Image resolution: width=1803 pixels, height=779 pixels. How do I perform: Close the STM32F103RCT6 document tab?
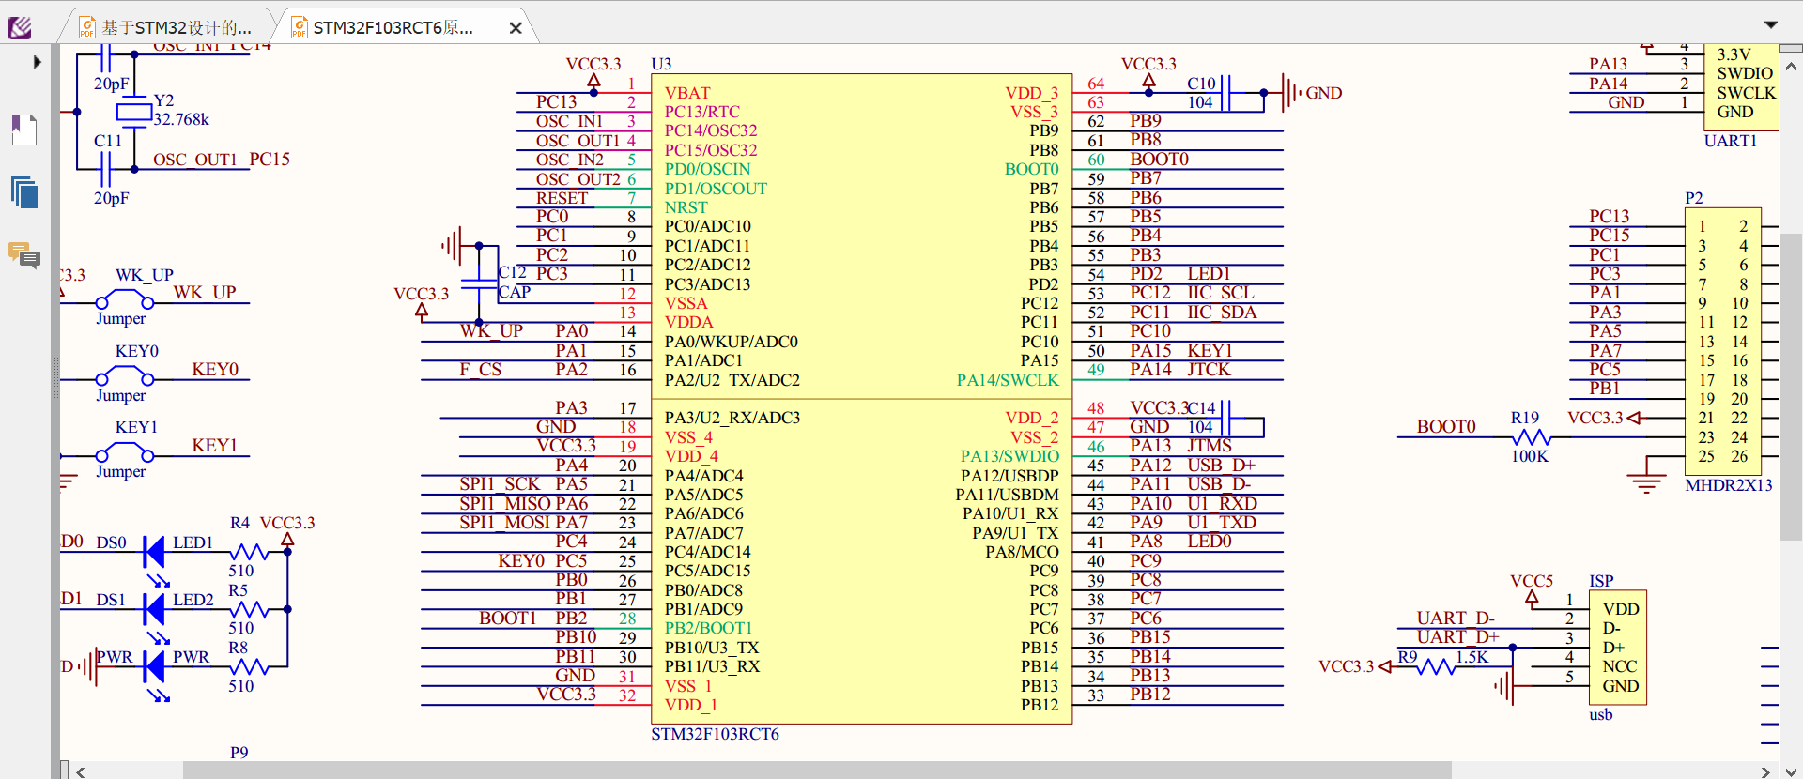click(516, 28)
